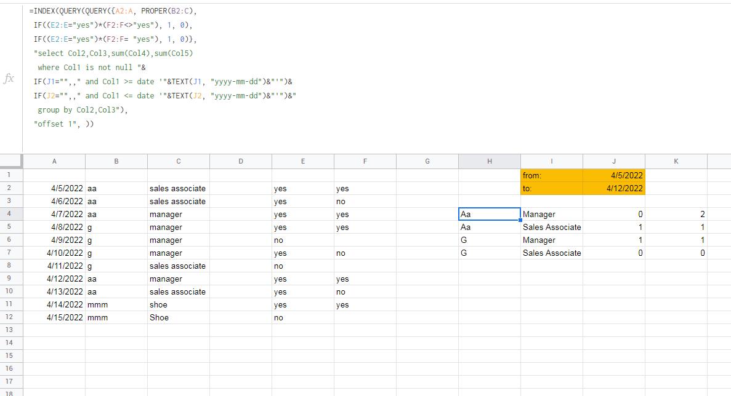Image resolution: width=731 pixels, height=396 pixels.
Task: Select cell H4 containing Aa
Action: [x=490, y=214]
